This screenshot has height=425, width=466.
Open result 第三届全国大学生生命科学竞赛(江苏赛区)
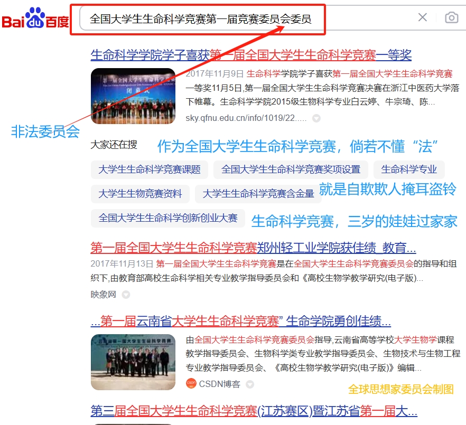tap(254, 411)
